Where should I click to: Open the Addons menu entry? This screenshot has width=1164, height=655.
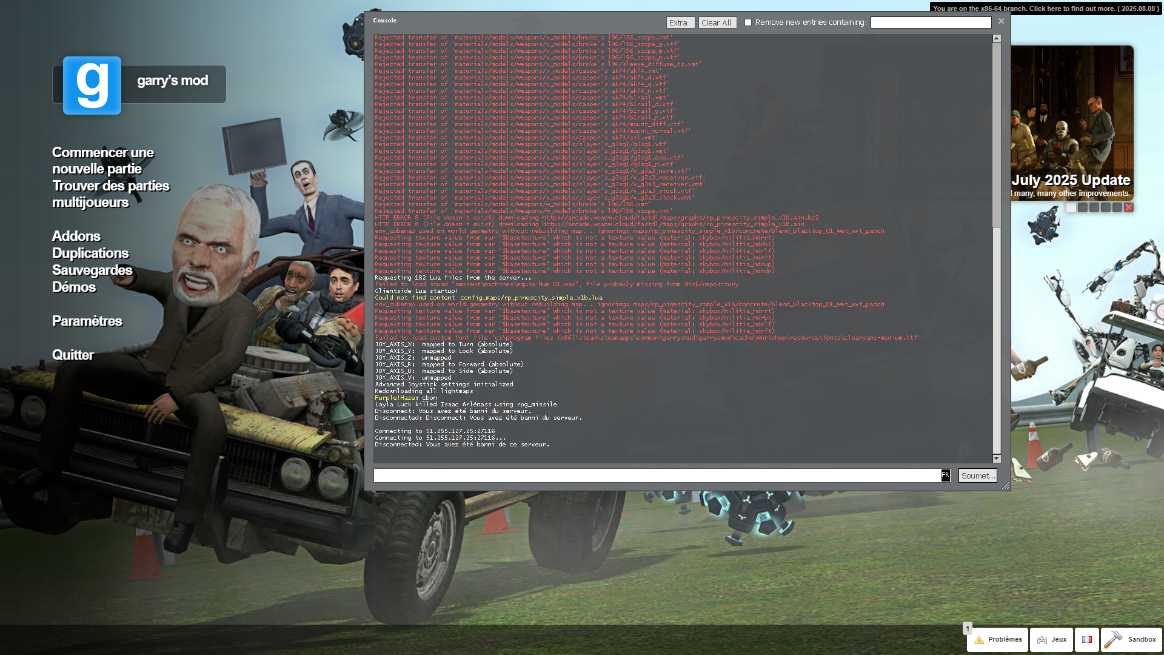pos(76,236)
